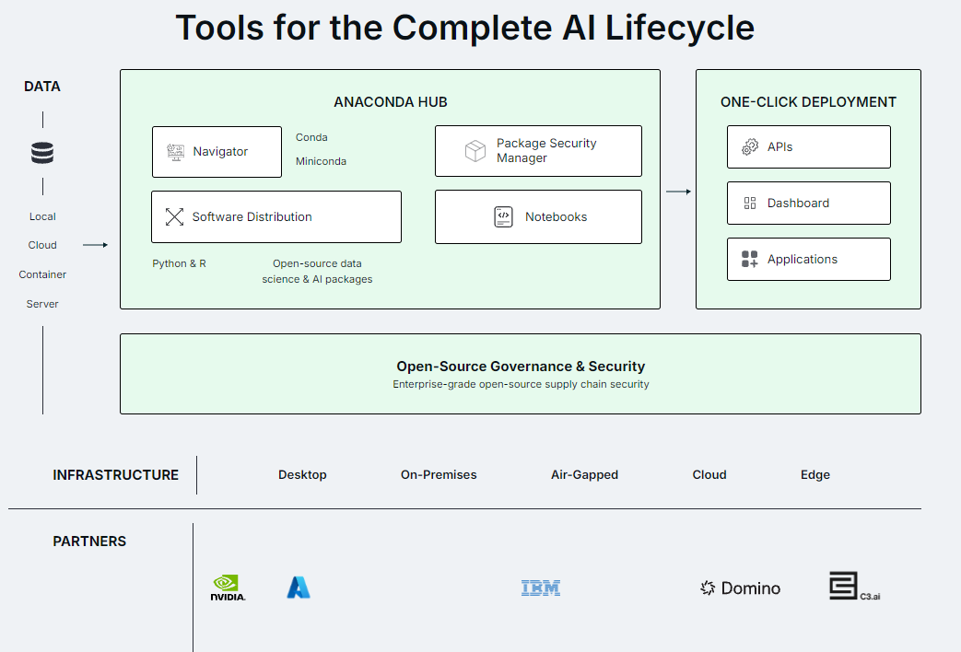This screenshot has width=961, height=652.
Task: Click the database stack icon under DATA
Action: [42, 153]
